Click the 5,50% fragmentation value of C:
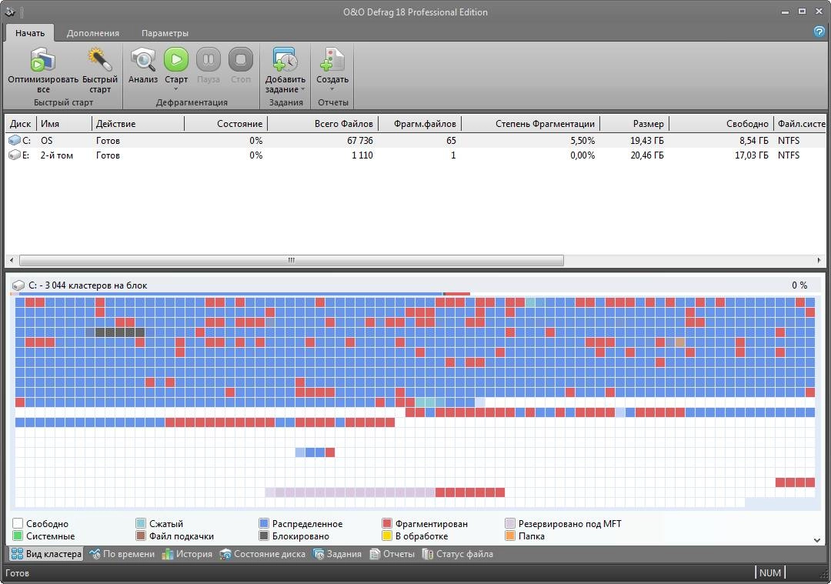Viewport: 831px width, 584px height. click(582, 141)
